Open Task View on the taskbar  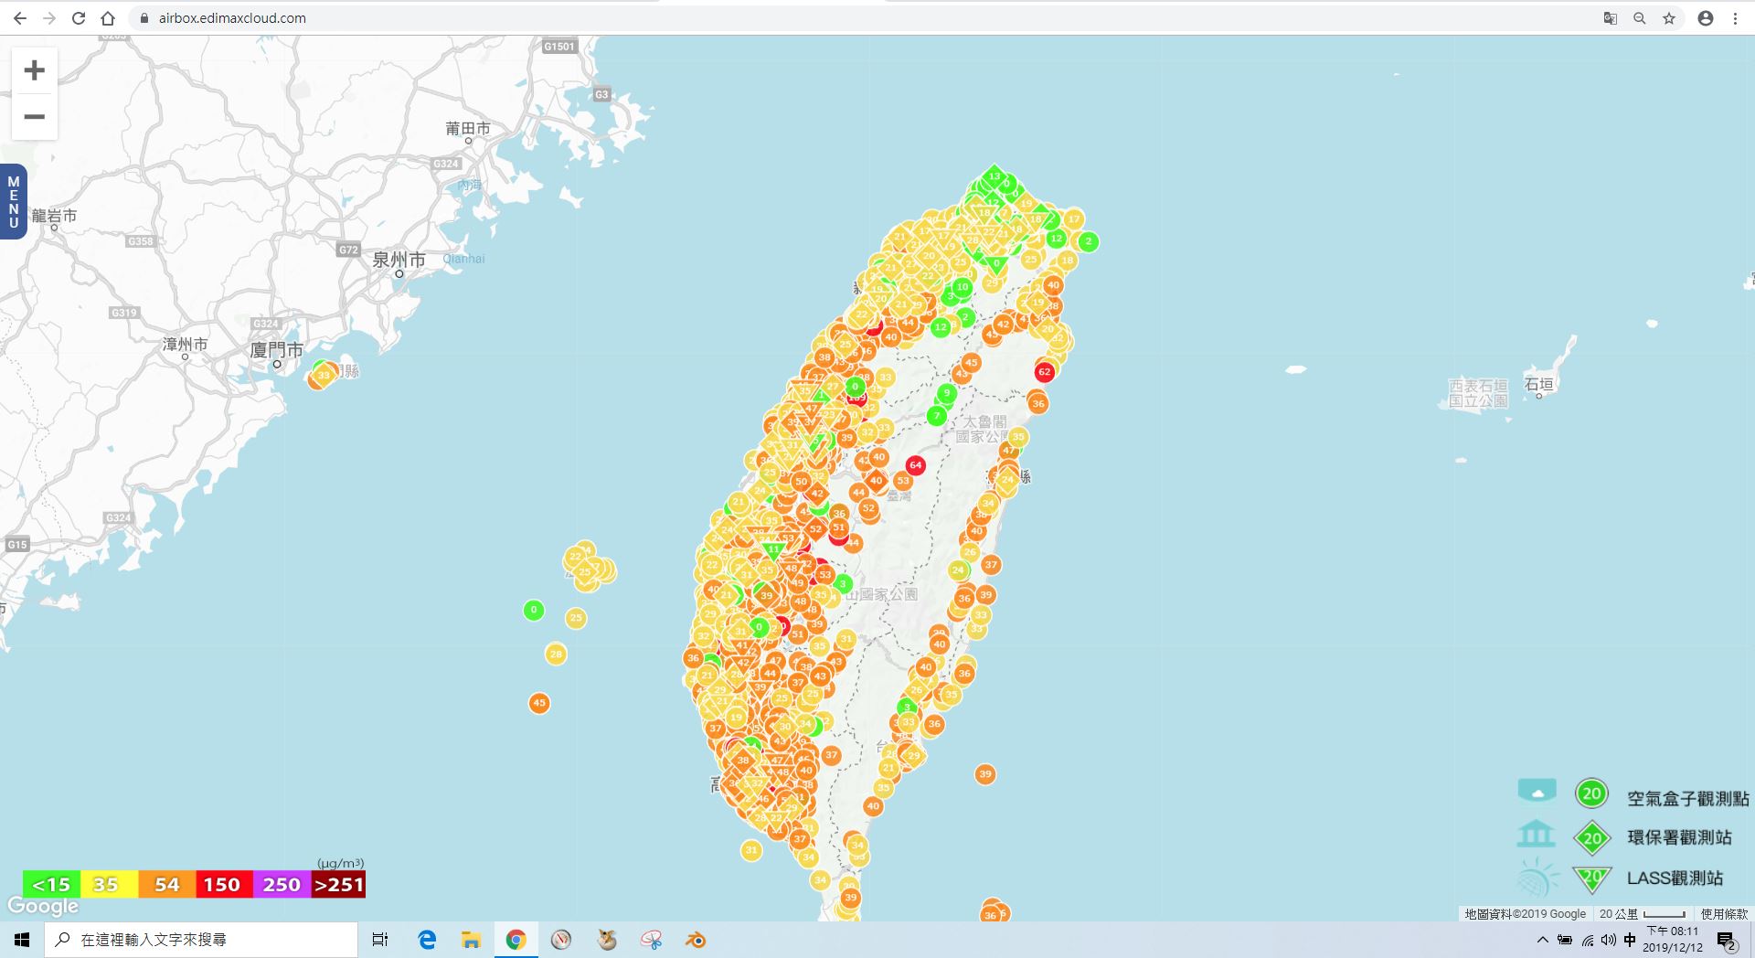tap(380, 940)
